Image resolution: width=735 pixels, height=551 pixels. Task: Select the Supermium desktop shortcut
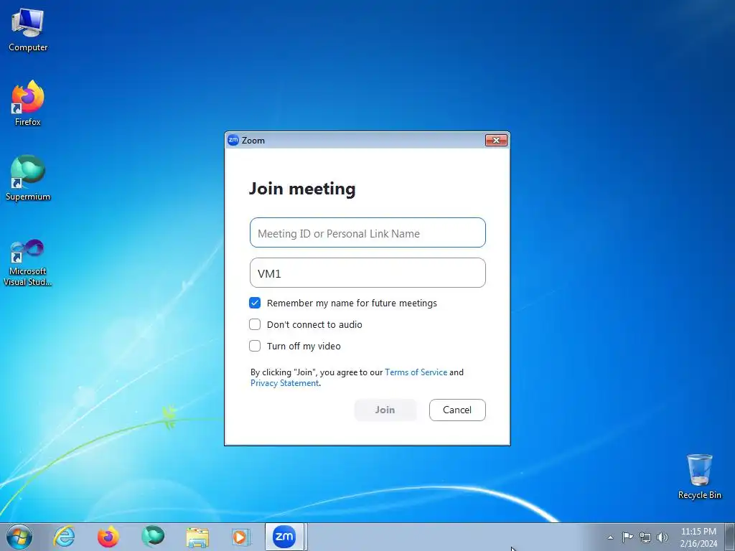pyautogui.click(x=28, y=178)
